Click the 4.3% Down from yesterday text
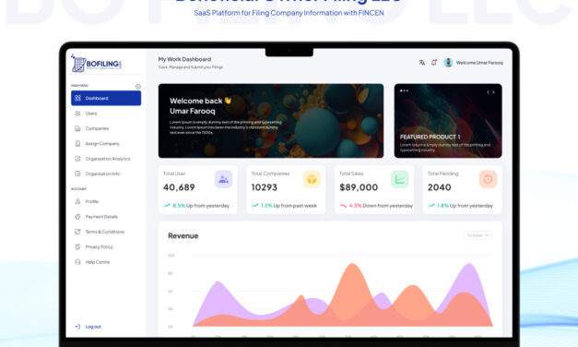This screenshot has width=578, height=347. pyautogui.click(x=381, y=206)
